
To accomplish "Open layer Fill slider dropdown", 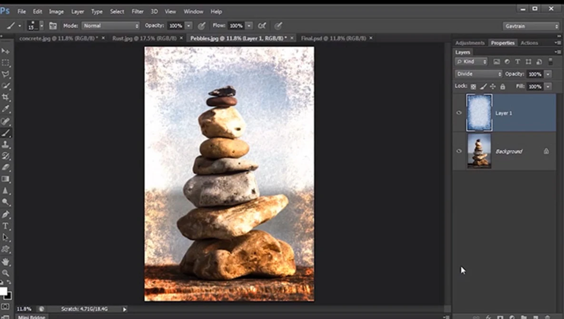I will click(548, 86).
